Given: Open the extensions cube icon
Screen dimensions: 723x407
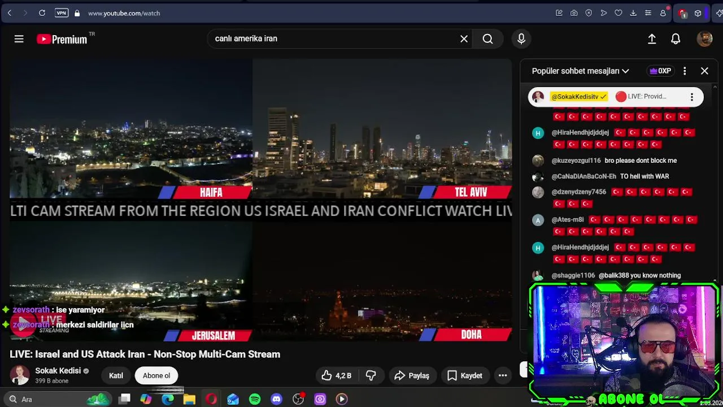Looking at the screenshot, I should [698, 13].
